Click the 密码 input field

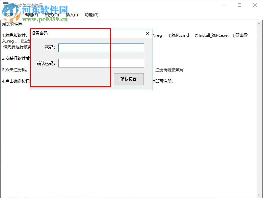coord(101,48)
